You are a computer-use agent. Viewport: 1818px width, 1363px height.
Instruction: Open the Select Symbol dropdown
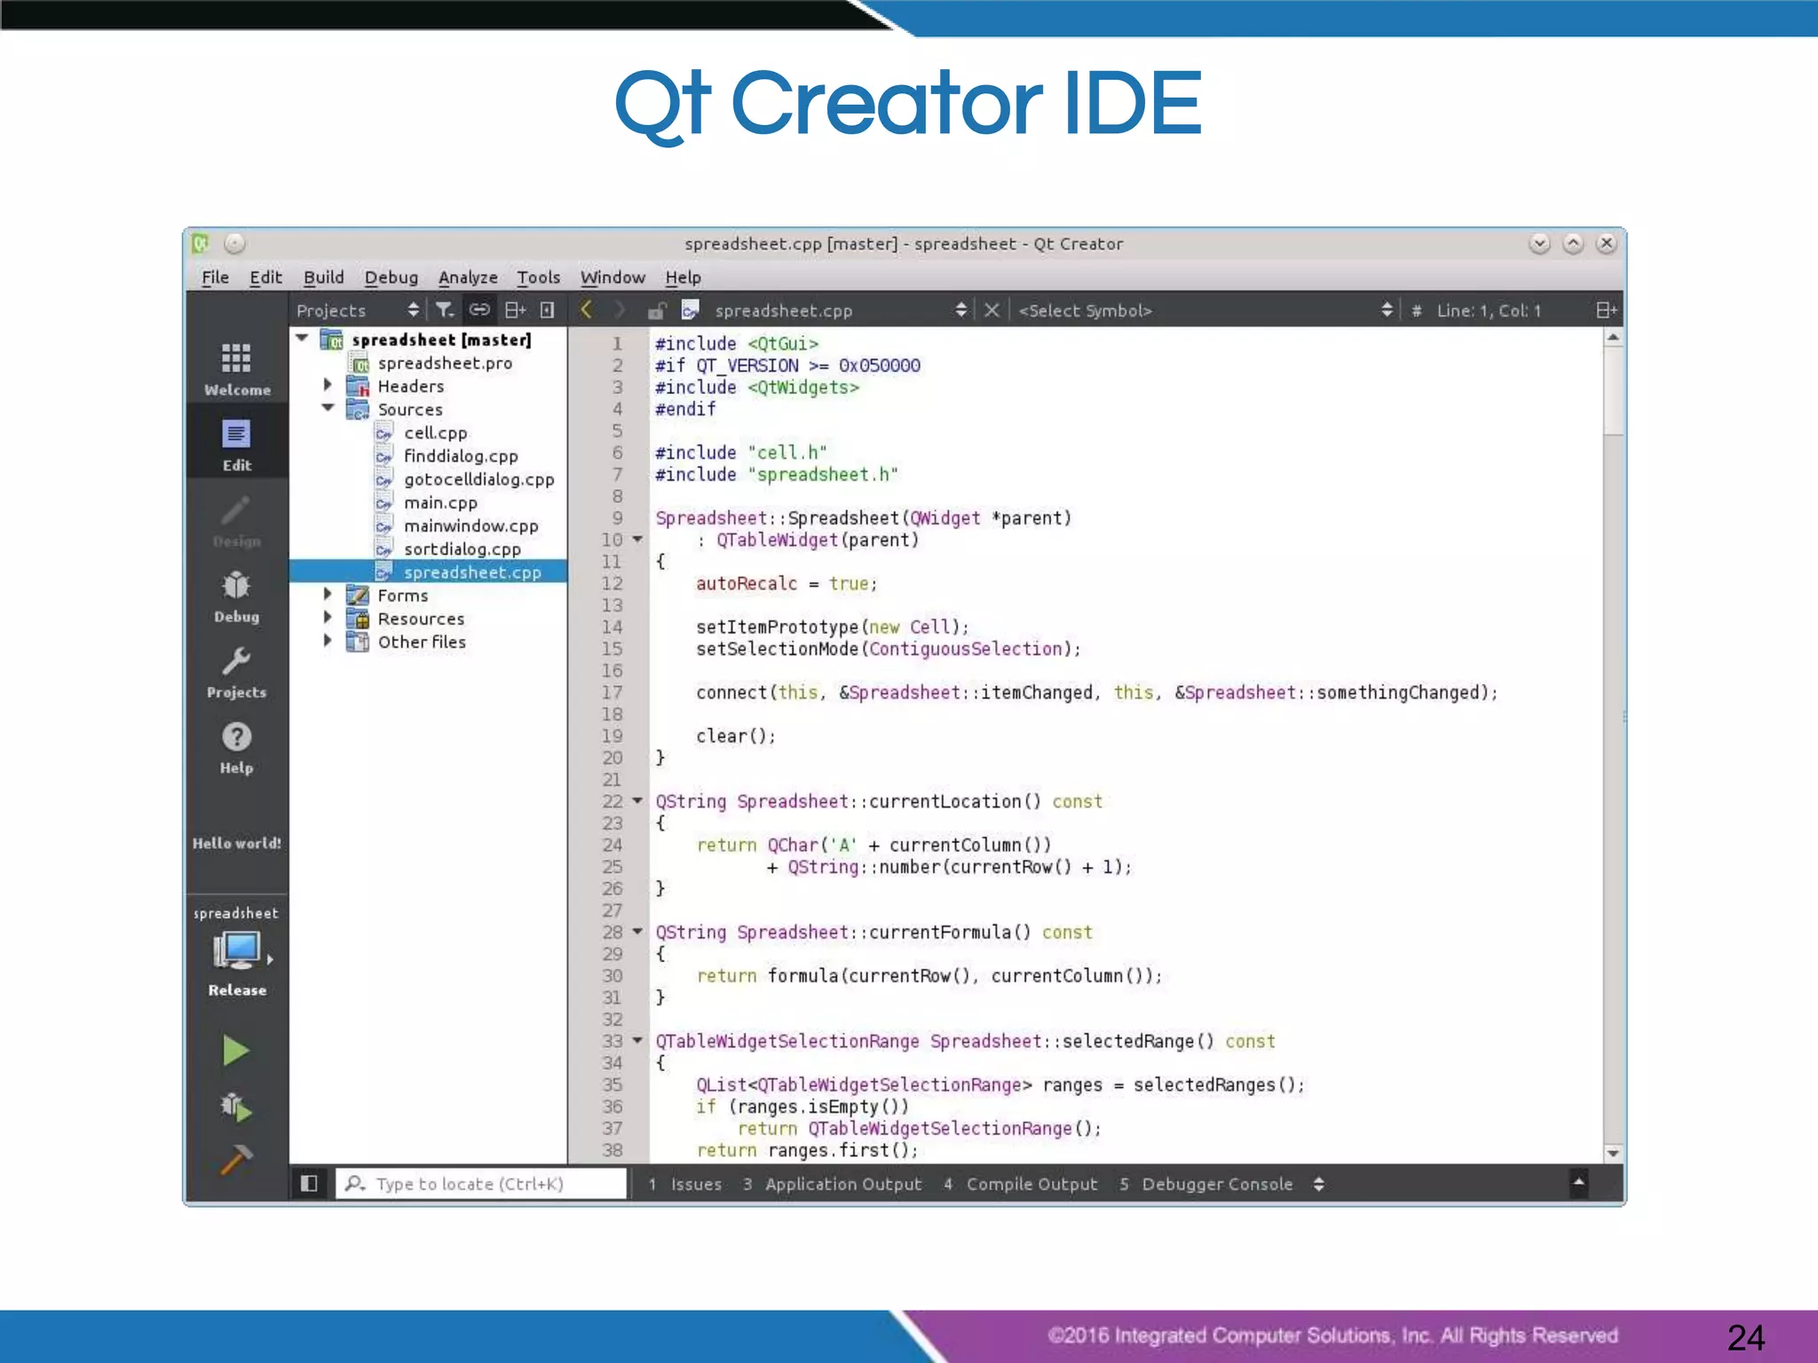[x=1205, y=310]
